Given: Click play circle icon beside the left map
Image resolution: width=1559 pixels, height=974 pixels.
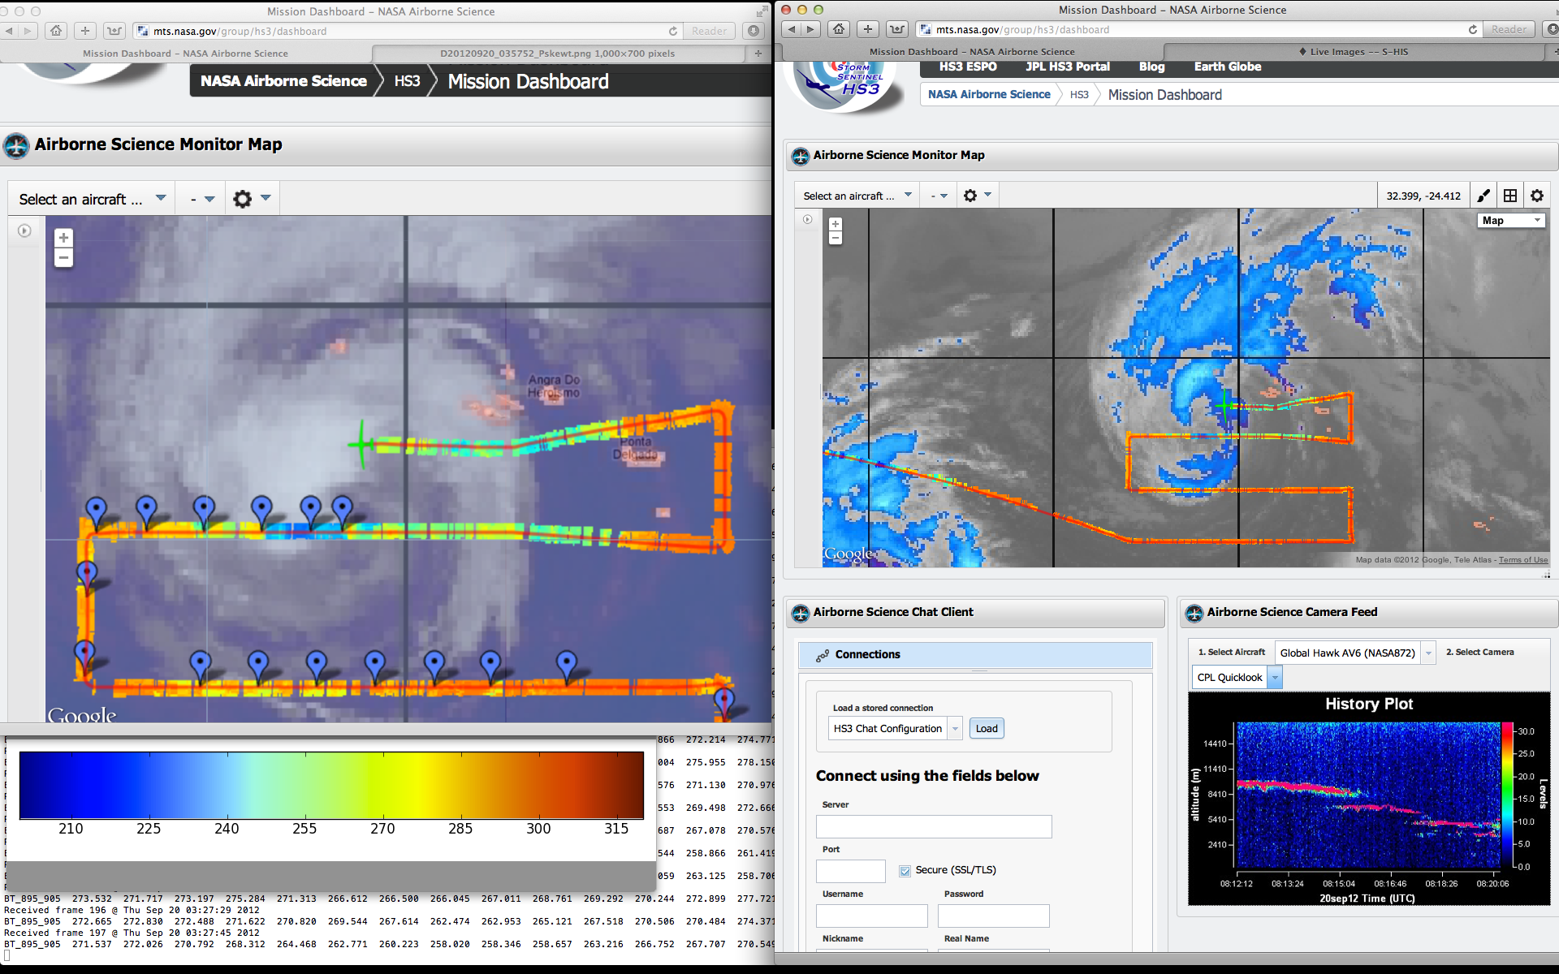Looking at the screenshot, I should (24, 231).
